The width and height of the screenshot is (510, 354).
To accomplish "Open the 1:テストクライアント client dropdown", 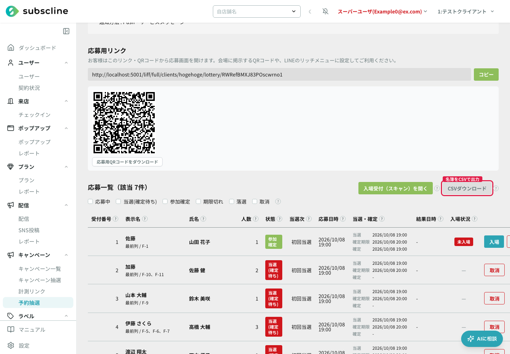I will coord(466,12).
